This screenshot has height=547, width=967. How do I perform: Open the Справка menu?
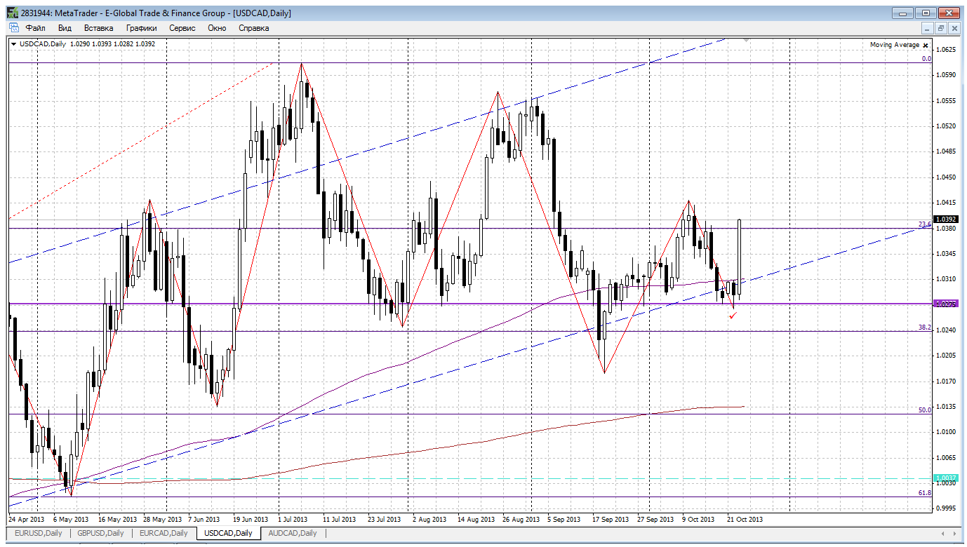point(253,28)
